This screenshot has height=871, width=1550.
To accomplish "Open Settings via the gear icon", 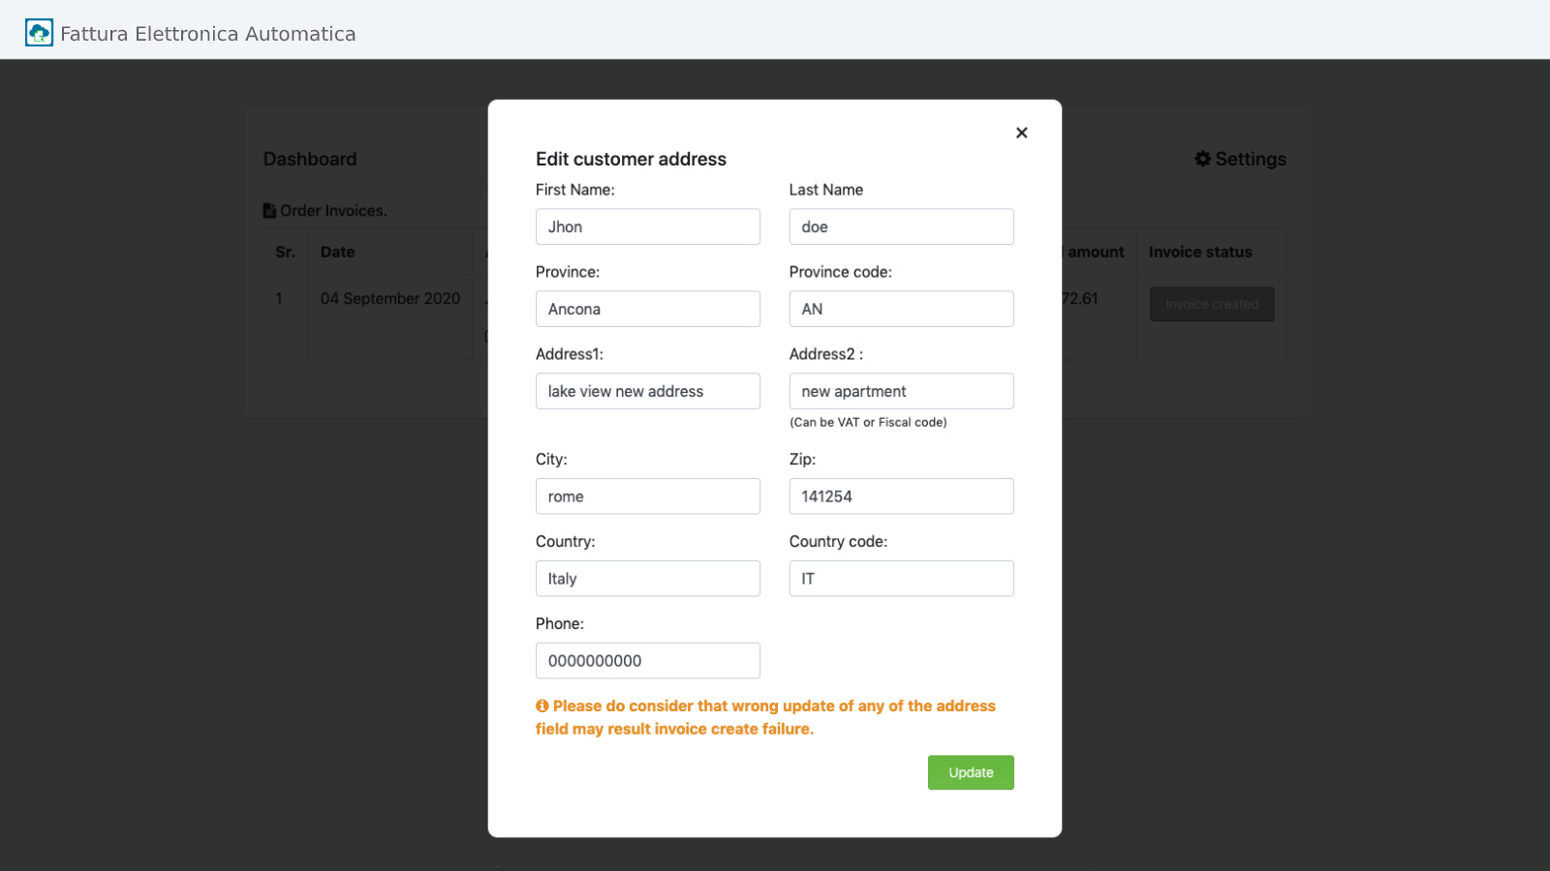I will pos(1202,159).
